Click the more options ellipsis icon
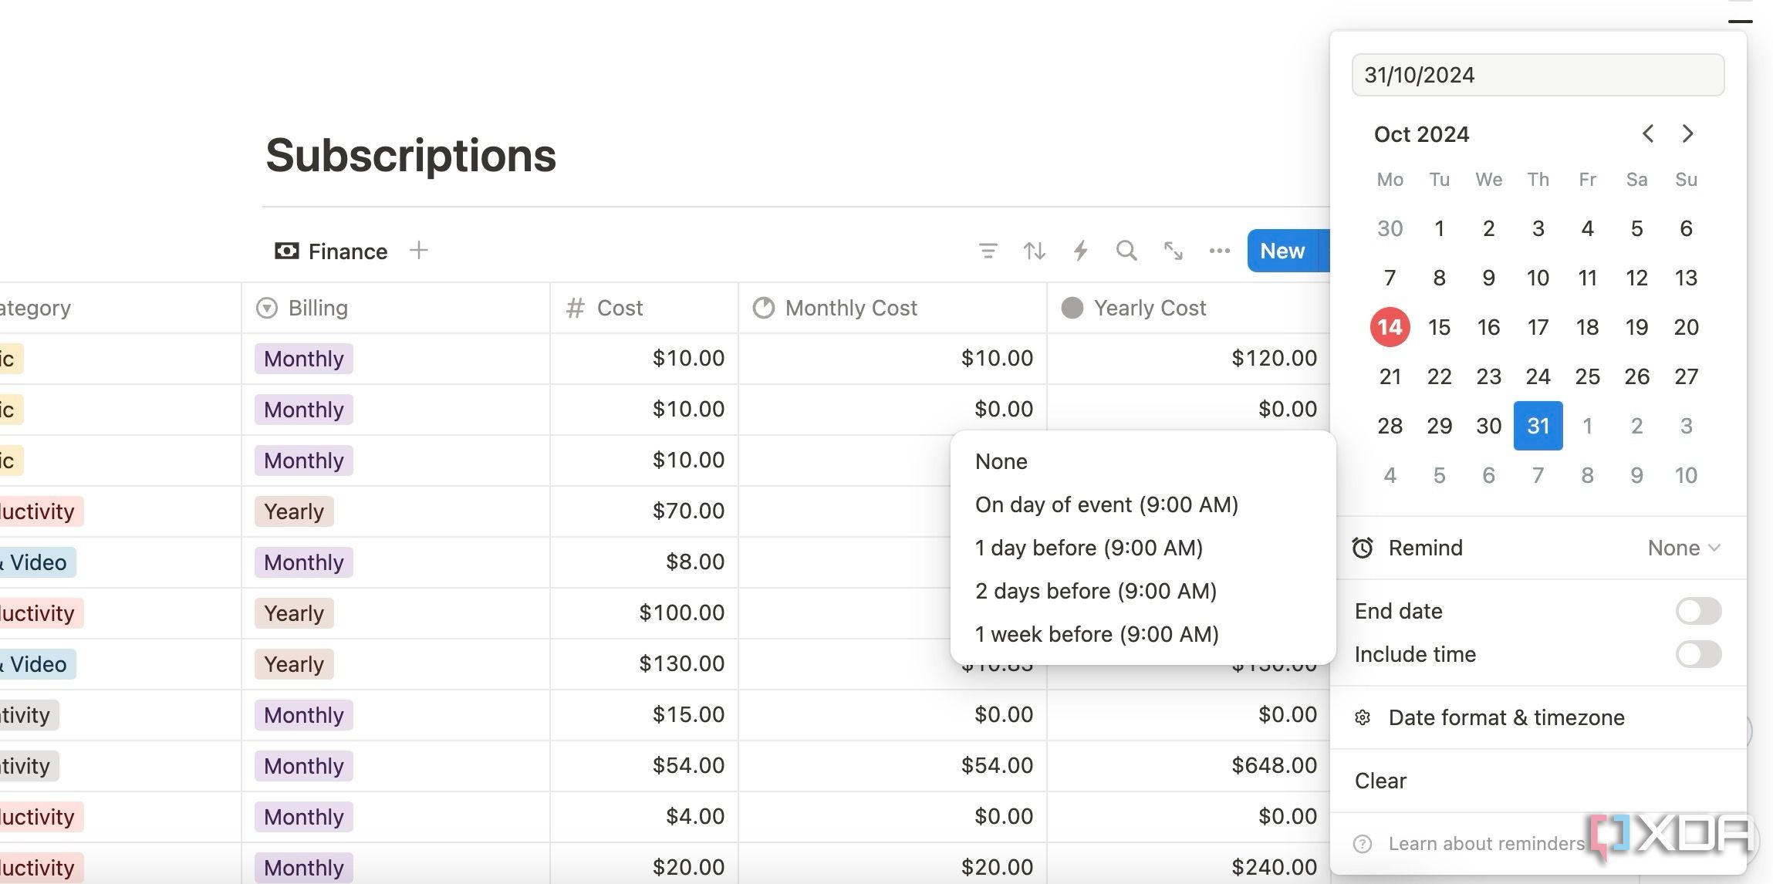 coord(1219,250)
